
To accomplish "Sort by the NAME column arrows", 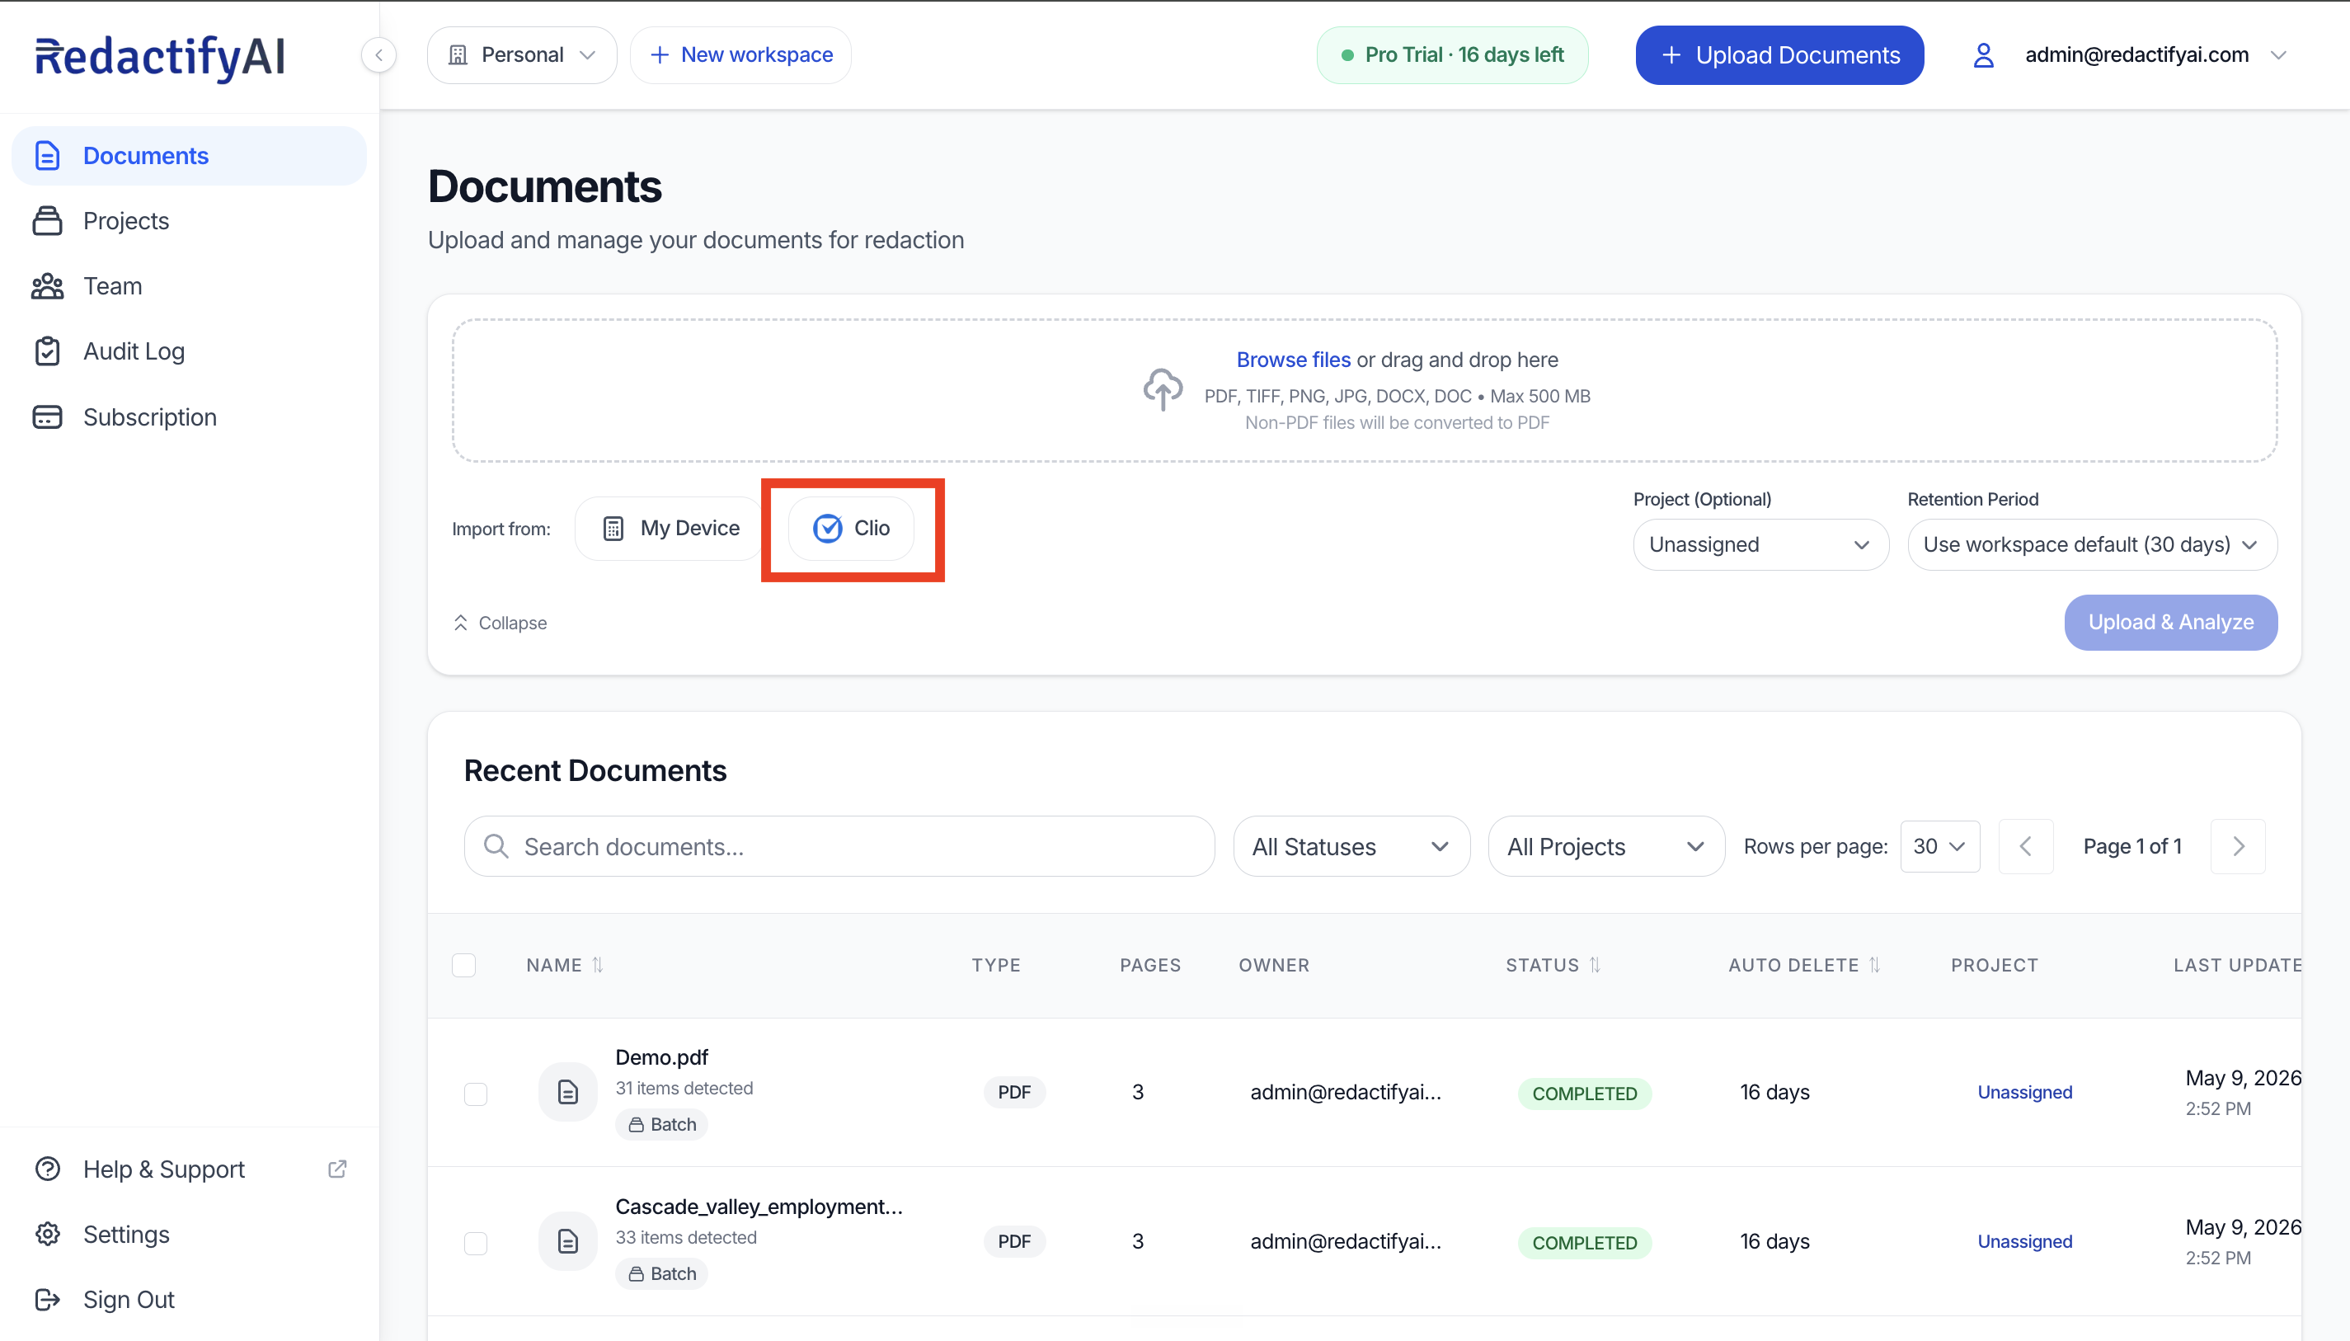I will [598, 965].
